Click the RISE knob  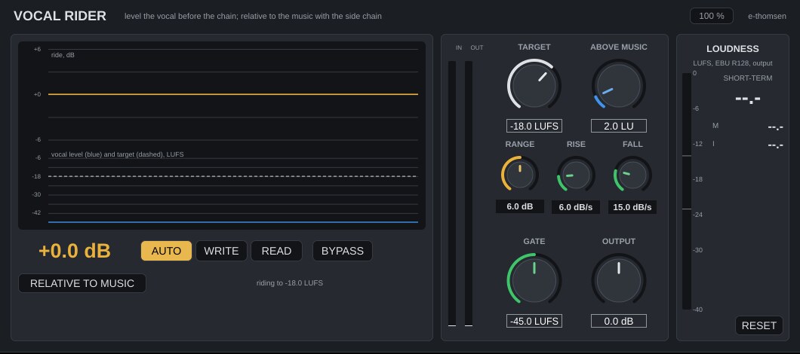point(576,175)
